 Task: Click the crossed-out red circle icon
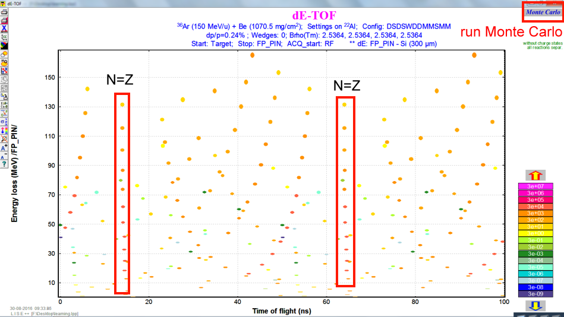coord(4,138)
